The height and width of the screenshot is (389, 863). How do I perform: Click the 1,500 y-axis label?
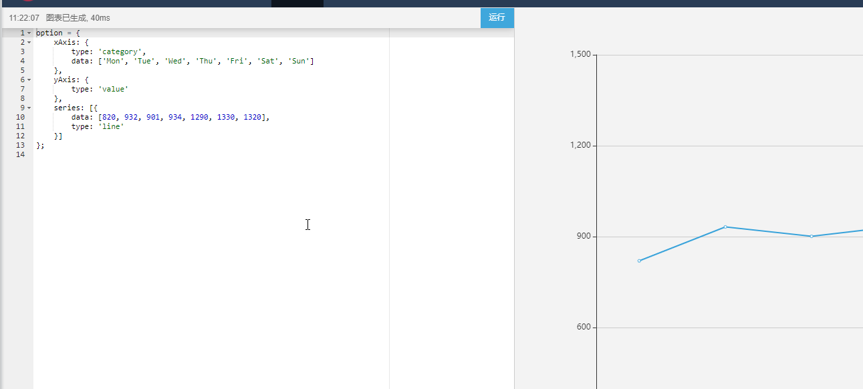(x=580, y=55)
